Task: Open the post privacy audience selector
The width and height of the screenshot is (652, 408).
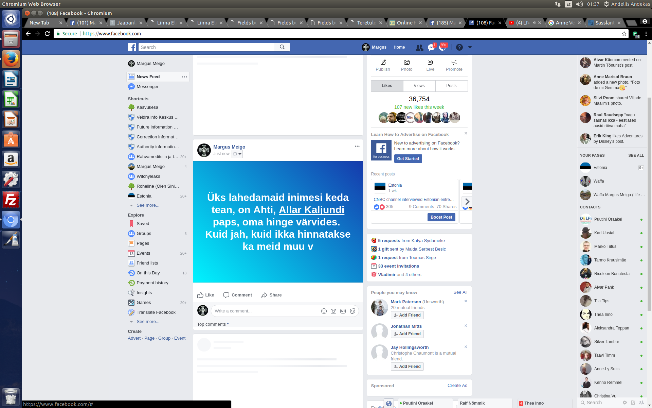Action: point(237,154)
